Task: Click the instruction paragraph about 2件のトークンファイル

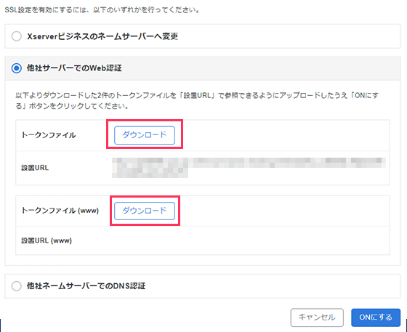Action: point(197,101)
